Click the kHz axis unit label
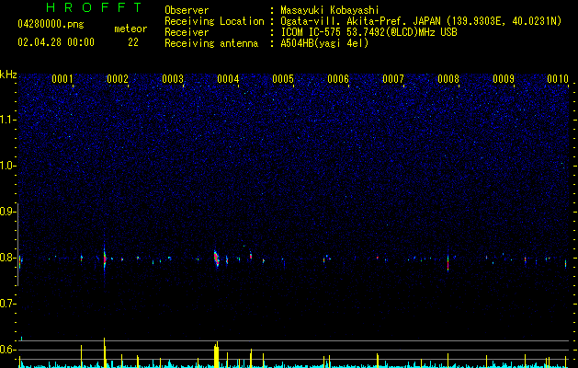This screenshot has width=578, height=368. 8,75
